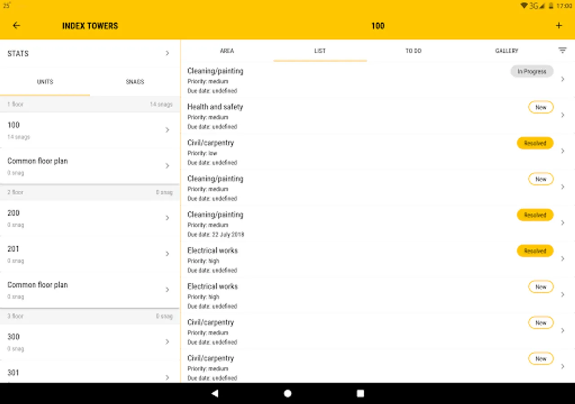Click the 14 snags count in floor header
Screen dimensions: 575x404
(161, 104)
